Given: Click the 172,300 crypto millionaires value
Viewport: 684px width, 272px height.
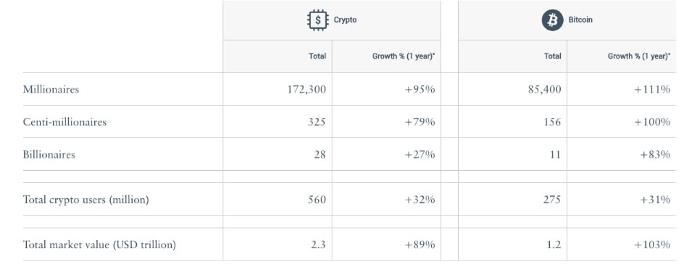Looking at the screenshot, I should 306,90.
